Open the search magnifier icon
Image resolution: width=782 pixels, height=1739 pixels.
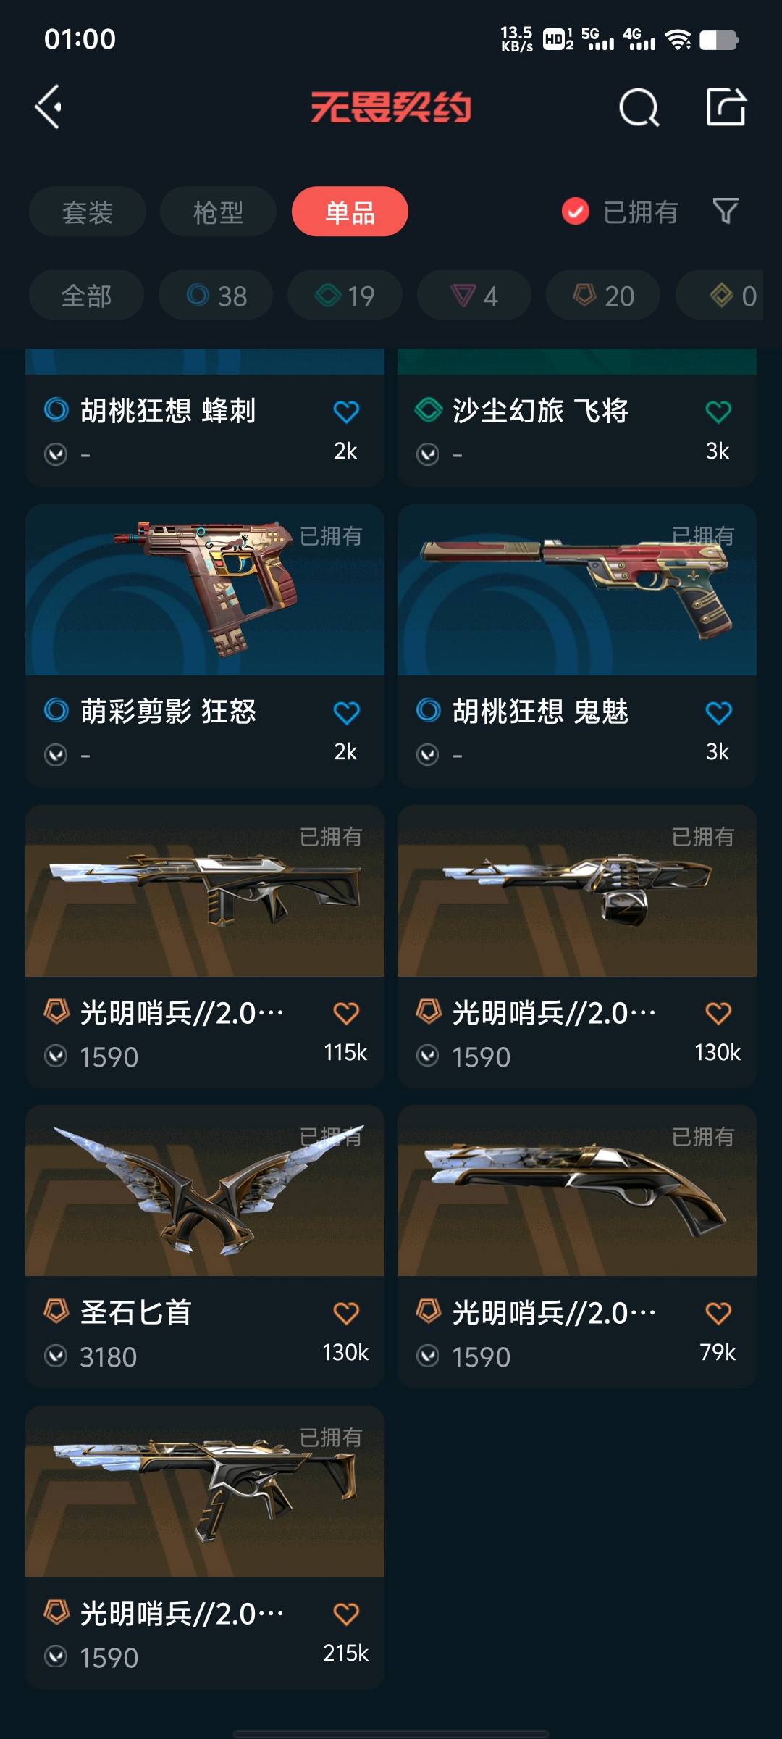639,108
